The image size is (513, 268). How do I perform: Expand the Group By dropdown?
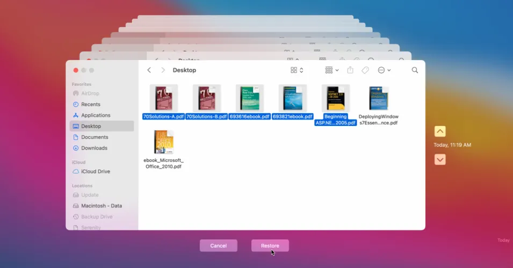(x=332, y=70)
